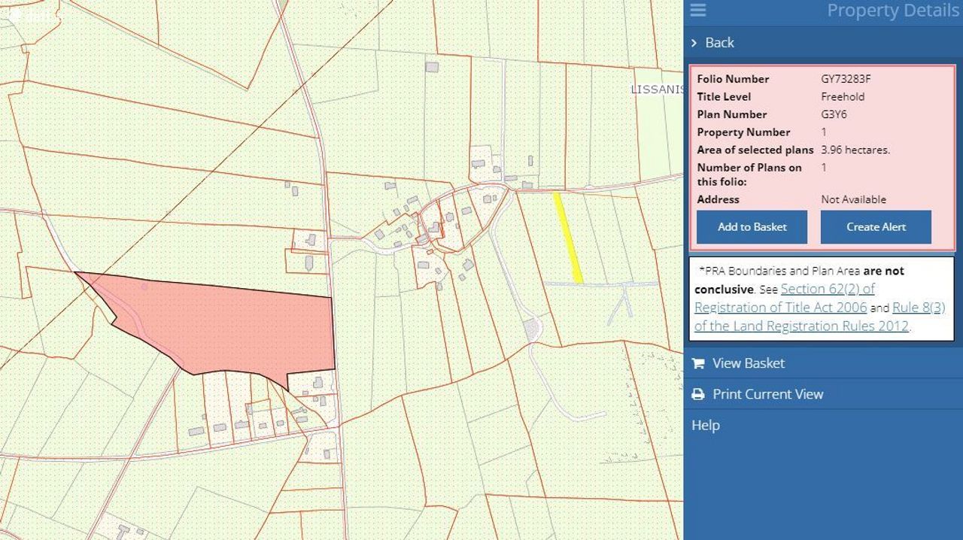Click the yellow highlighted strip on map

point(567,237)
